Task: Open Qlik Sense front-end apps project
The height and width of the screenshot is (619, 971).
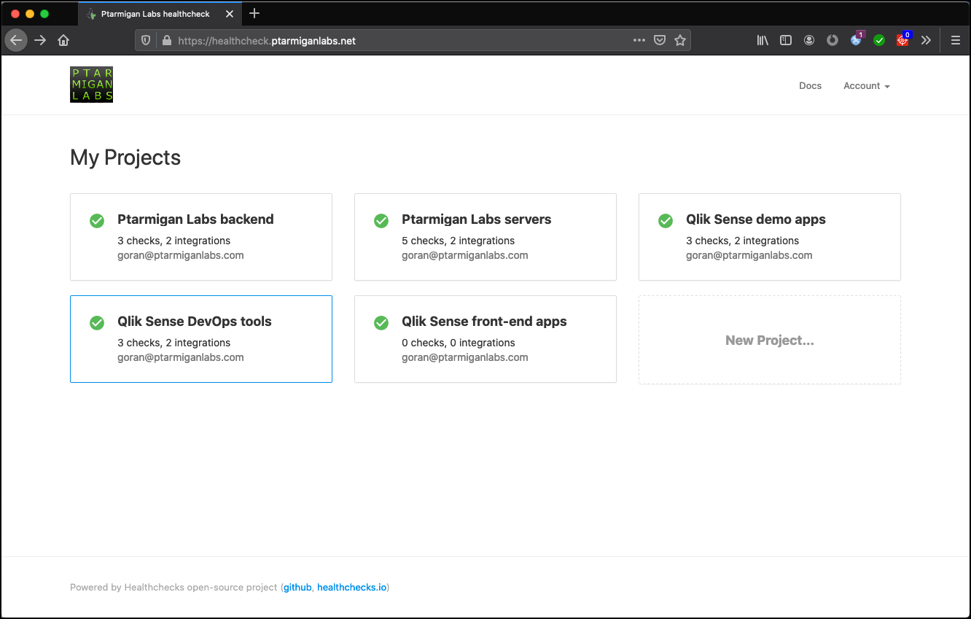Action: pyautogui.click(x=485, y=339)
